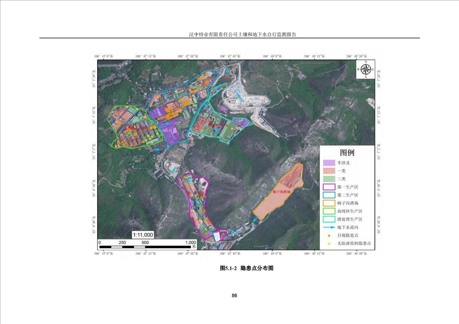Click the 图例 legend title

coord(347,153)
